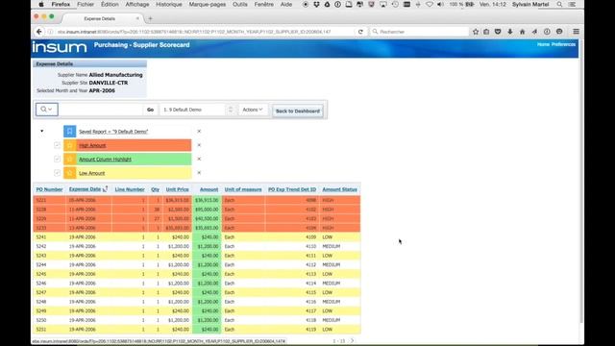The image size is (615, 346).
Task: Open the Firefox hamburger menu
Action: tap(576, 32)
